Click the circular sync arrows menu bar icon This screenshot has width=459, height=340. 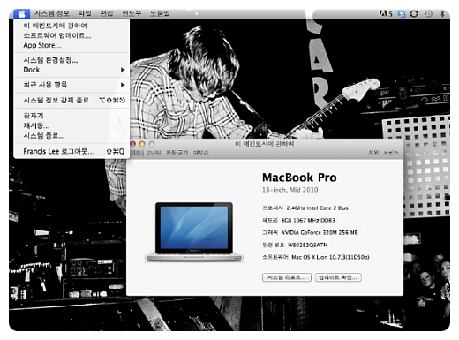pos(414,13)
